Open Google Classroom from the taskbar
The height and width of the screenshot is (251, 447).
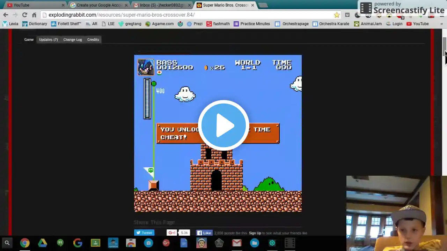click(x=95, y=243)
